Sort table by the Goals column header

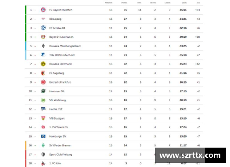point(184,3)
